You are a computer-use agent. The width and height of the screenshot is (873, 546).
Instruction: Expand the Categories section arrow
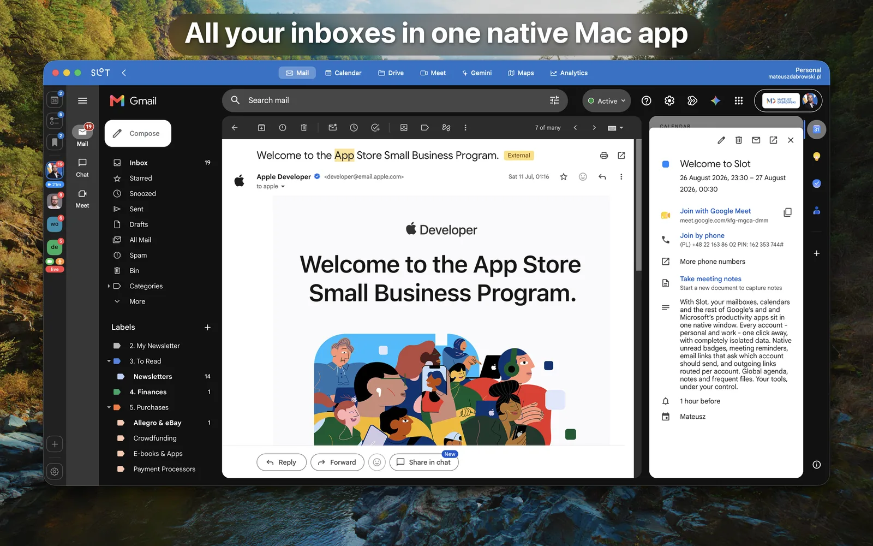coord(109,286)
